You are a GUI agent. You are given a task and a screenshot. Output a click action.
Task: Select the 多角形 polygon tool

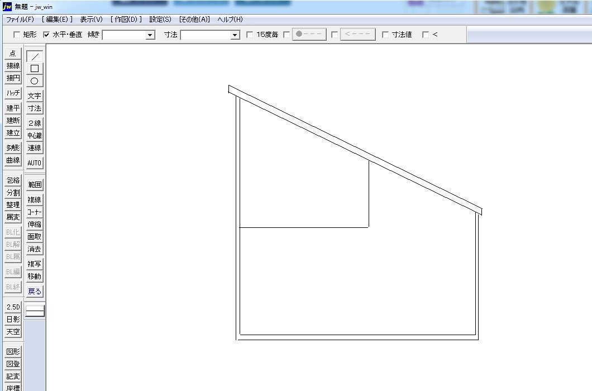point(13,147)
